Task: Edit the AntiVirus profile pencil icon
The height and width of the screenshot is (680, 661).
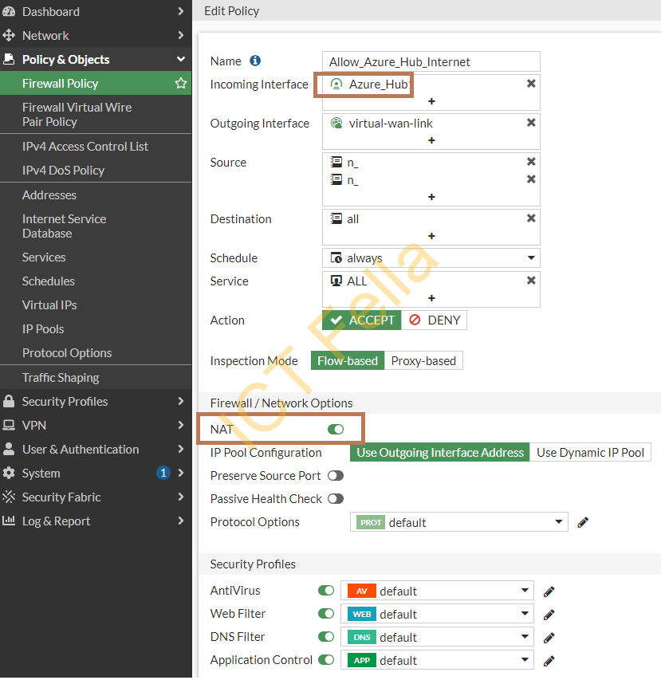Action: pyautogui.click(x=549, y=591)
